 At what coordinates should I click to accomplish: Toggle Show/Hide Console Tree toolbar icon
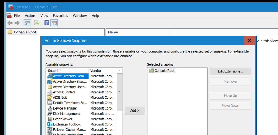click(x=27, y=23)
